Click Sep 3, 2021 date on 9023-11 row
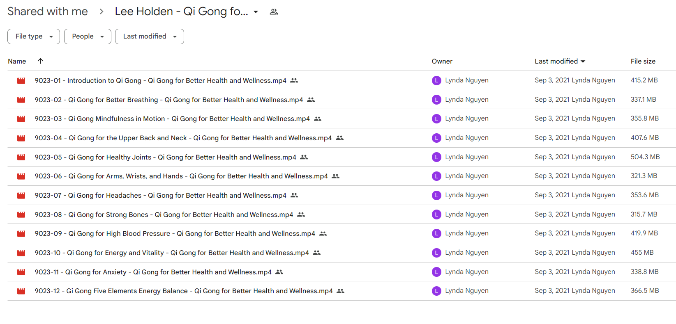Screen dimensions: 676x324 (x=552, y=272)
